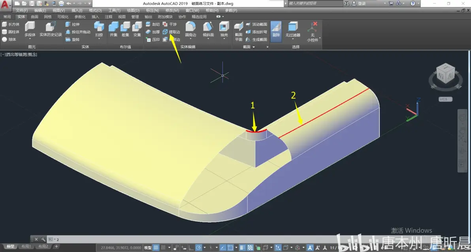471x252 pixels.
Task: Open the 修改(M) menu
Action: click(172, 11)
